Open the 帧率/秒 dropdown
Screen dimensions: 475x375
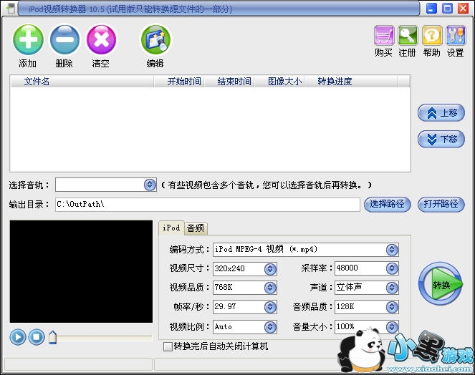coord(270,307)
